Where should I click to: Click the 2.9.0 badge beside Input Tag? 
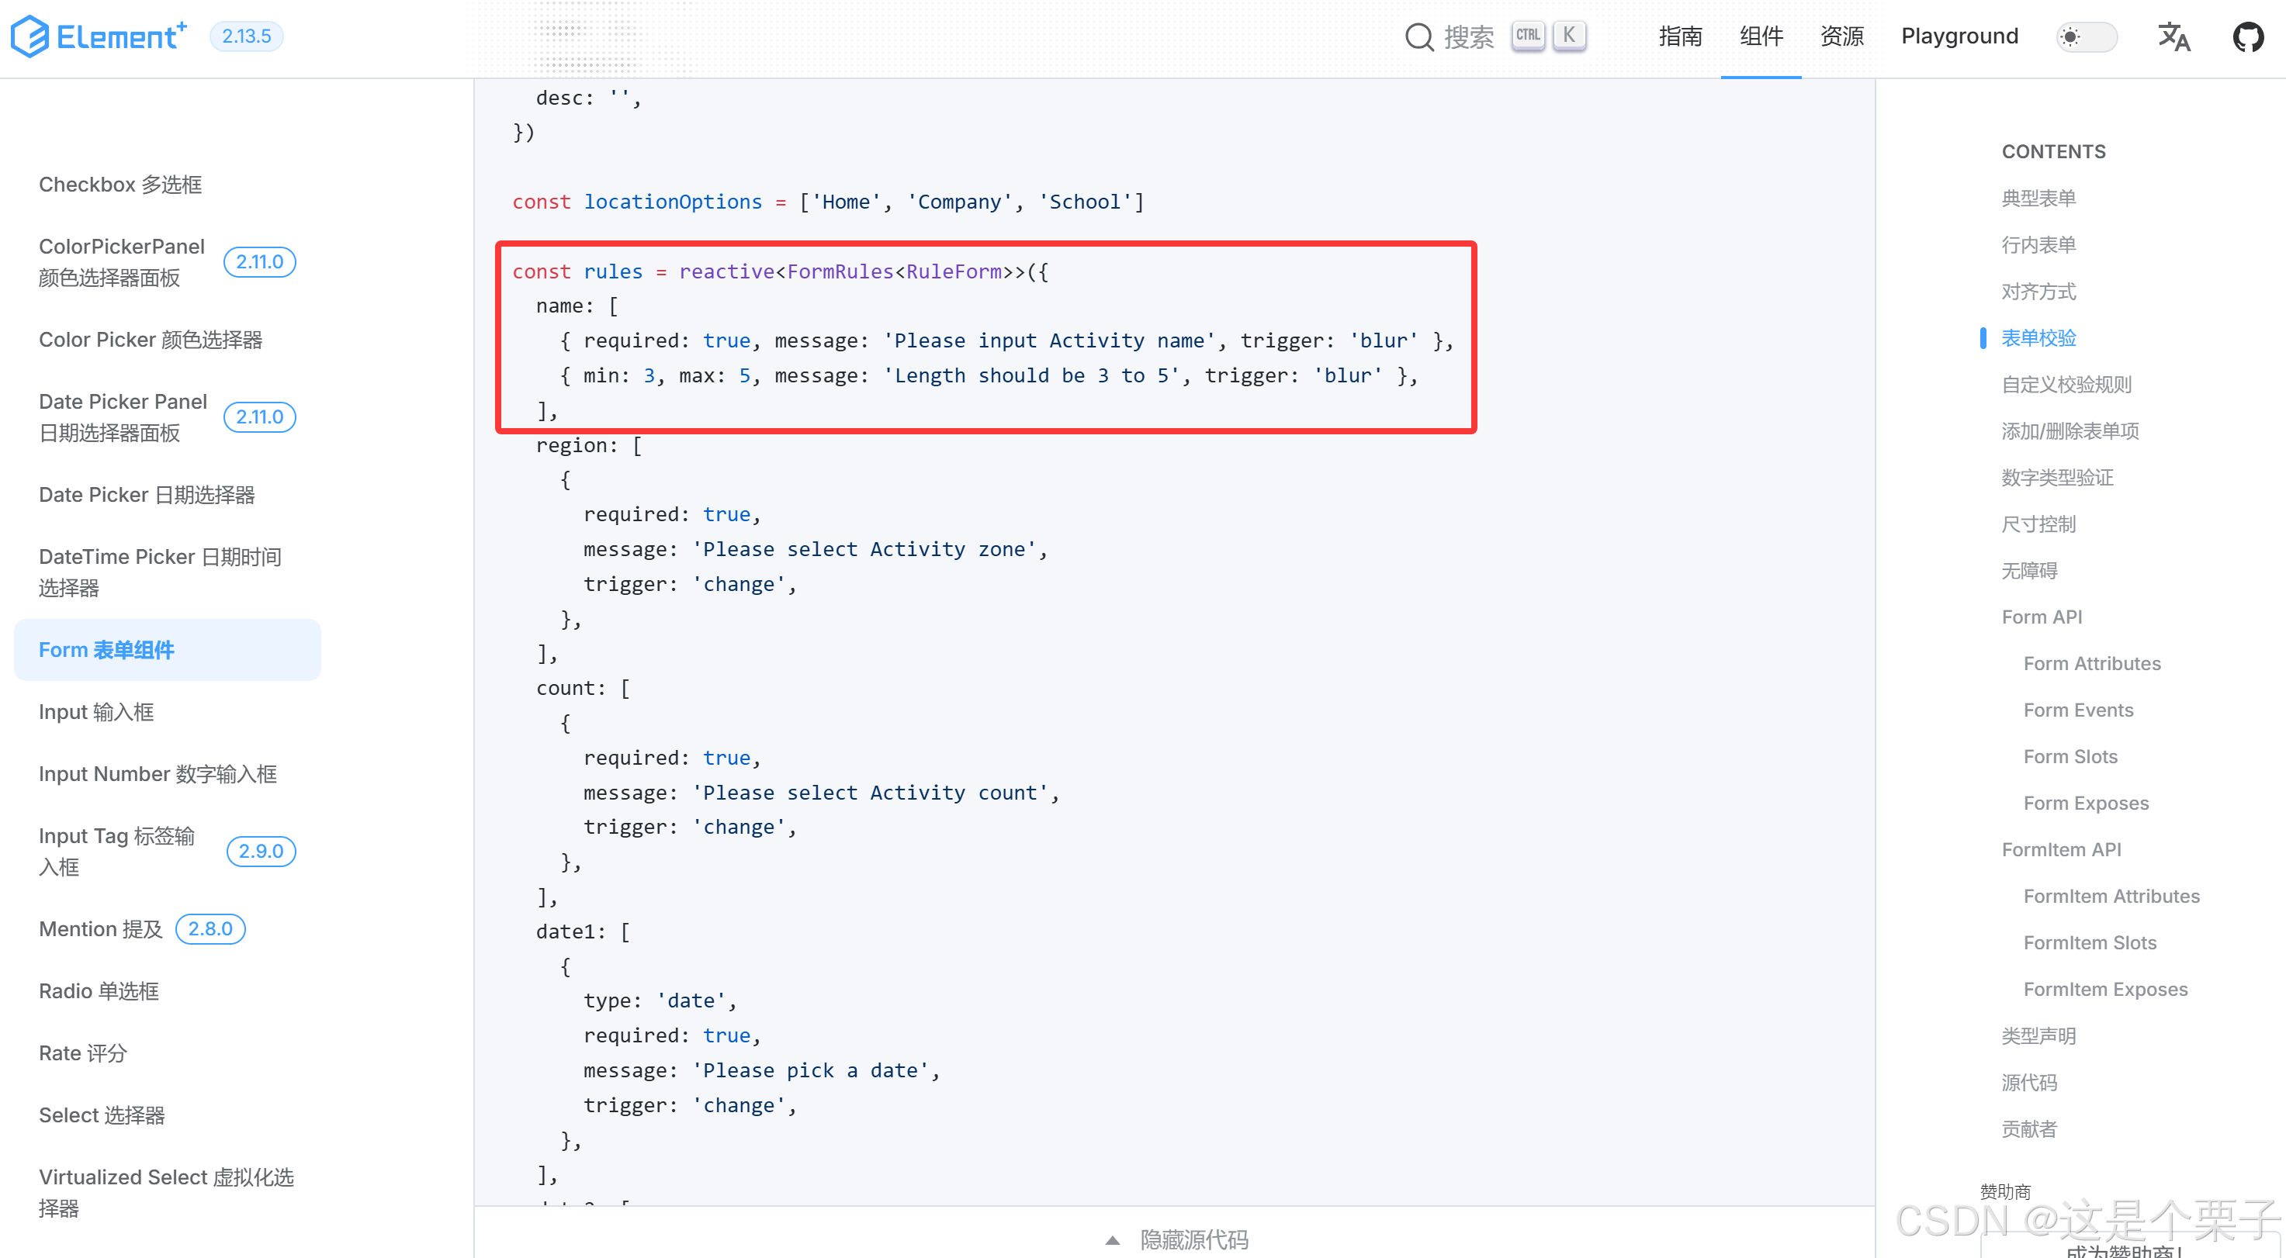click(261, 851)
